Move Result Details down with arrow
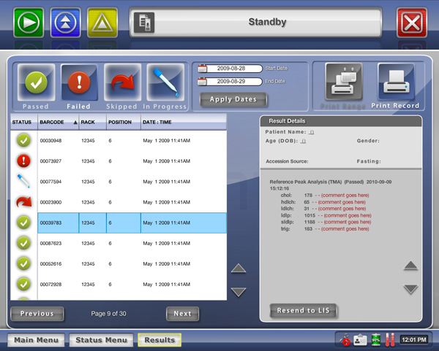This screenshot has height=351, width=439. coord(410,289)
